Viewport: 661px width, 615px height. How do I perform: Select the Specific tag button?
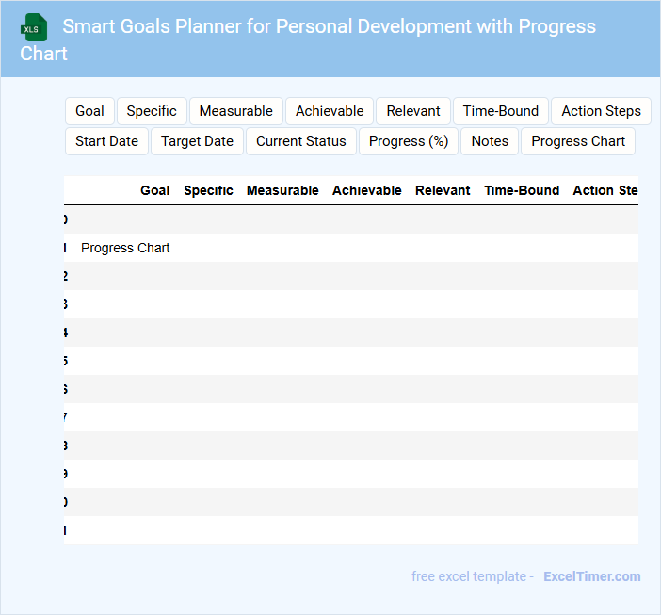pyautogui.click(x=152, y=111)
